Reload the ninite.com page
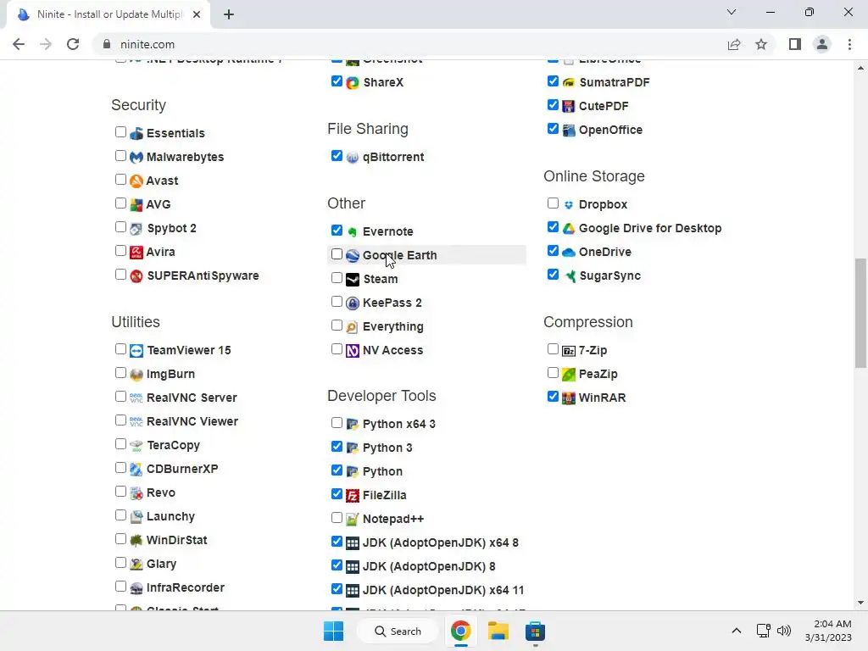 click(73, 44)
